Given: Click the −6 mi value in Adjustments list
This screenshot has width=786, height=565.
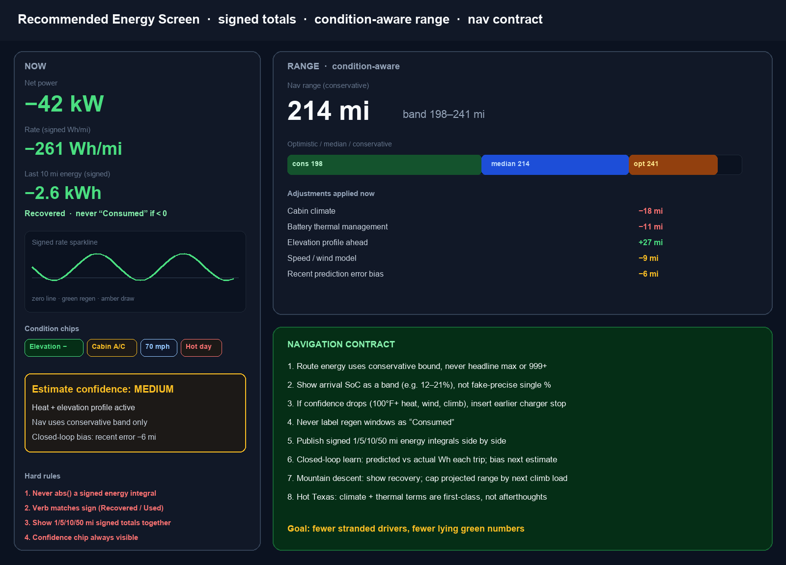Looking at the screenshot, I should click(x=648, y=274).
